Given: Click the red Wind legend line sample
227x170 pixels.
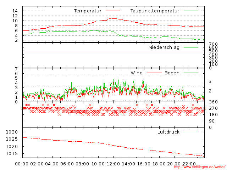Looking at the screenshot, I should click(x=154, y=73).
